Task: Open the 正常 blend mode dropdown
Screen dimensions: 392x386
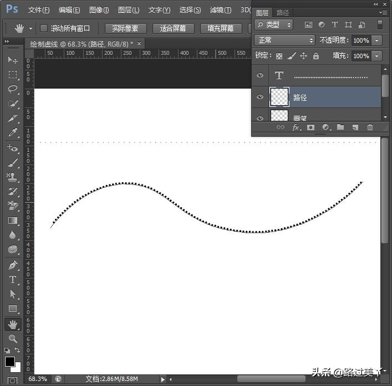Action: click(284, 40)
